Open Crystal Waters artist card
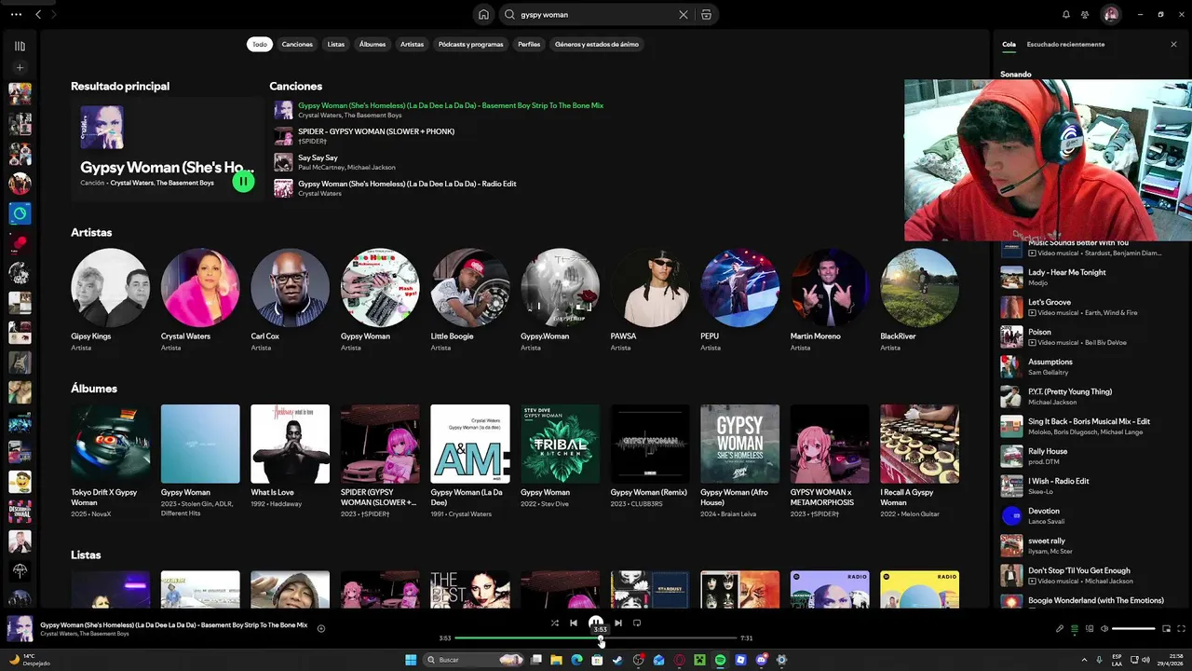The height and width of the screenshot is (671, 1192). point(200,299)
